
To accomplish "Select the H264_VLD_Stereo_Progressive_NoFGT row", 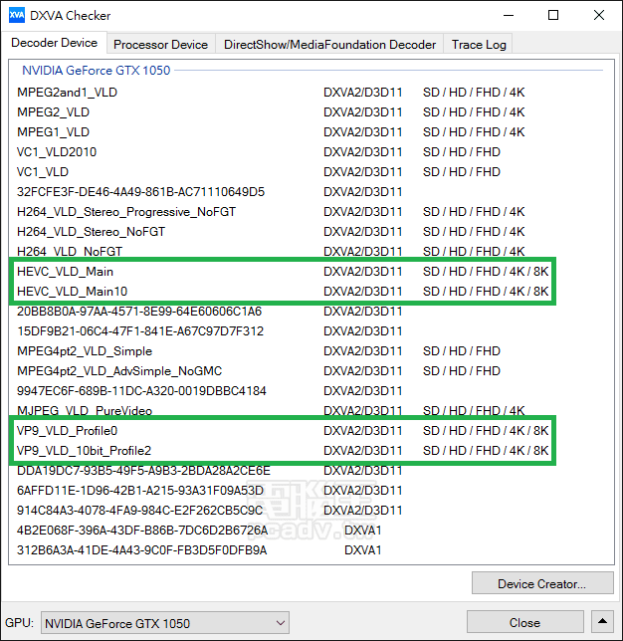I will point(311,212).
